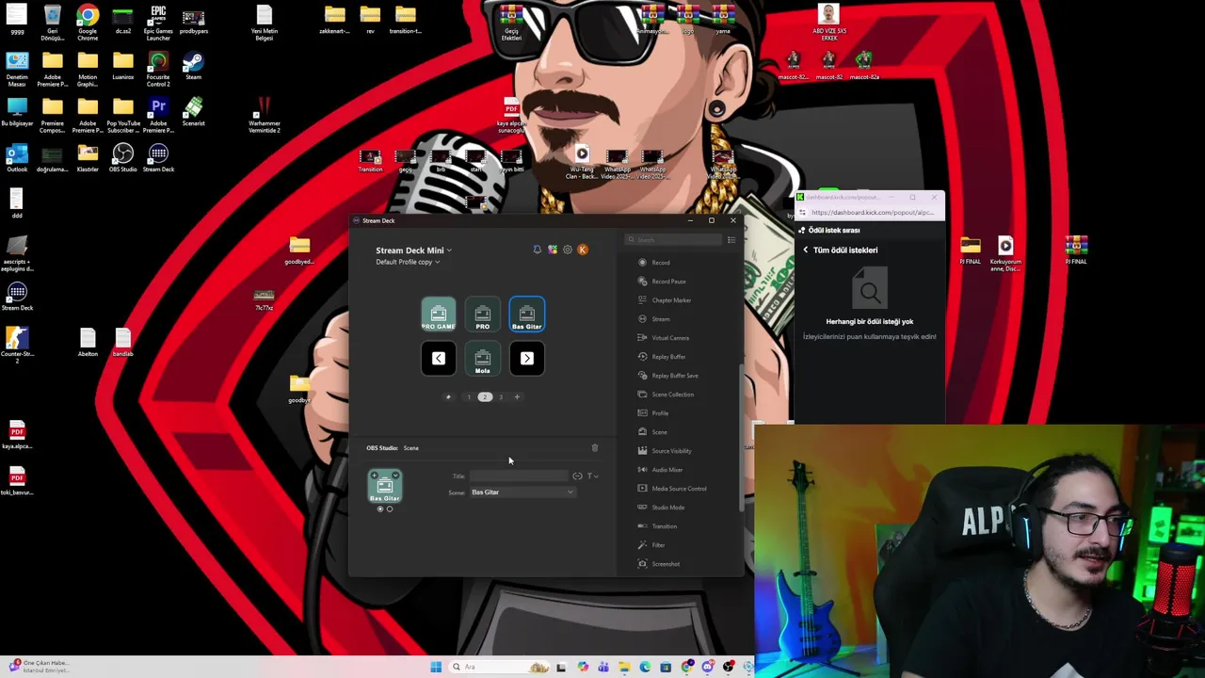
Task: Select the PRO GAME key
Action: pos(439,315)
